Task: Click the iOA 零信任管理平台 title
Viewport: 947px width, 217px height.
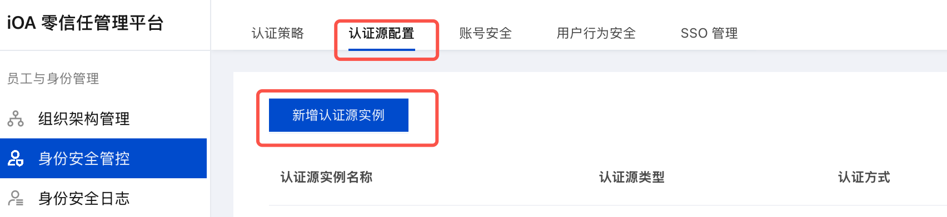Action: click(85, 23)
